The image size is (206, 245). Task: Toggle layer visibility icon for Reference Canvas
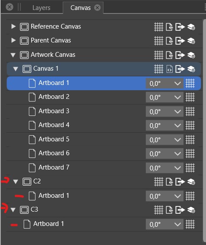coord(191,27)
